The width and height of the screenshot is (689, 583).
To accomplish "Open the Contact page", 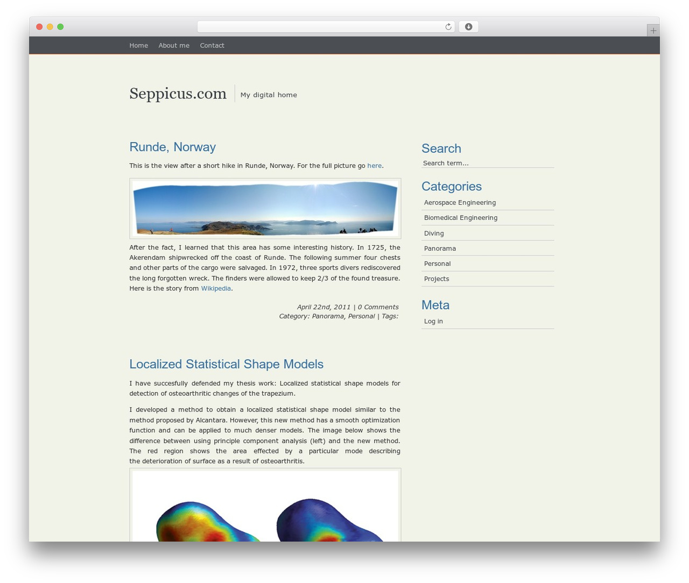I will click(212, 46).
